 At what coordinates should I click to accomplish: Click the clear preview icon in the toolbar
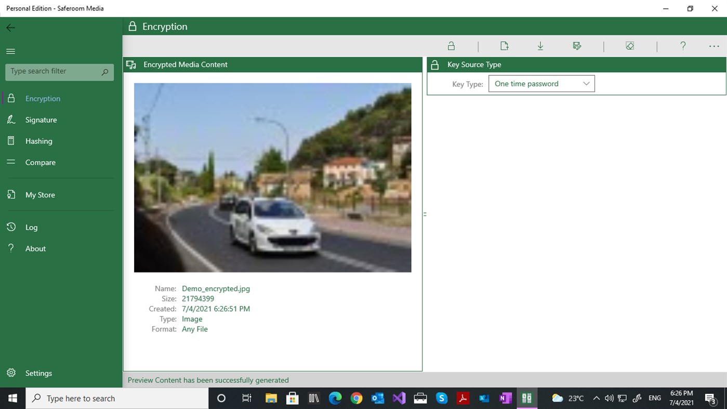[630, 46]
